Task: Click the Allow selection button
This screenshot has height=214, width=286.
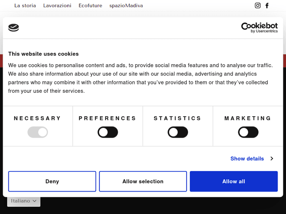Action: coord(143,181)
